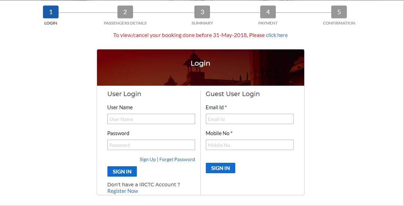Click the step 1 number box
The height and width of the screenshot is (206, 404).
click(x=51, y=12)
